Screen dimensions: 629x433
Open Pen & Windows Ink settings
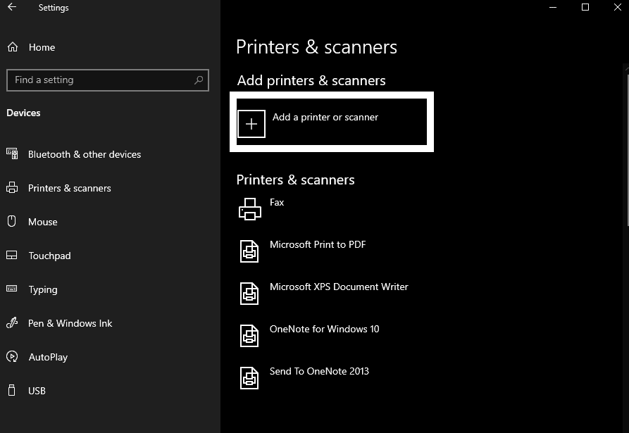[70, 323]
